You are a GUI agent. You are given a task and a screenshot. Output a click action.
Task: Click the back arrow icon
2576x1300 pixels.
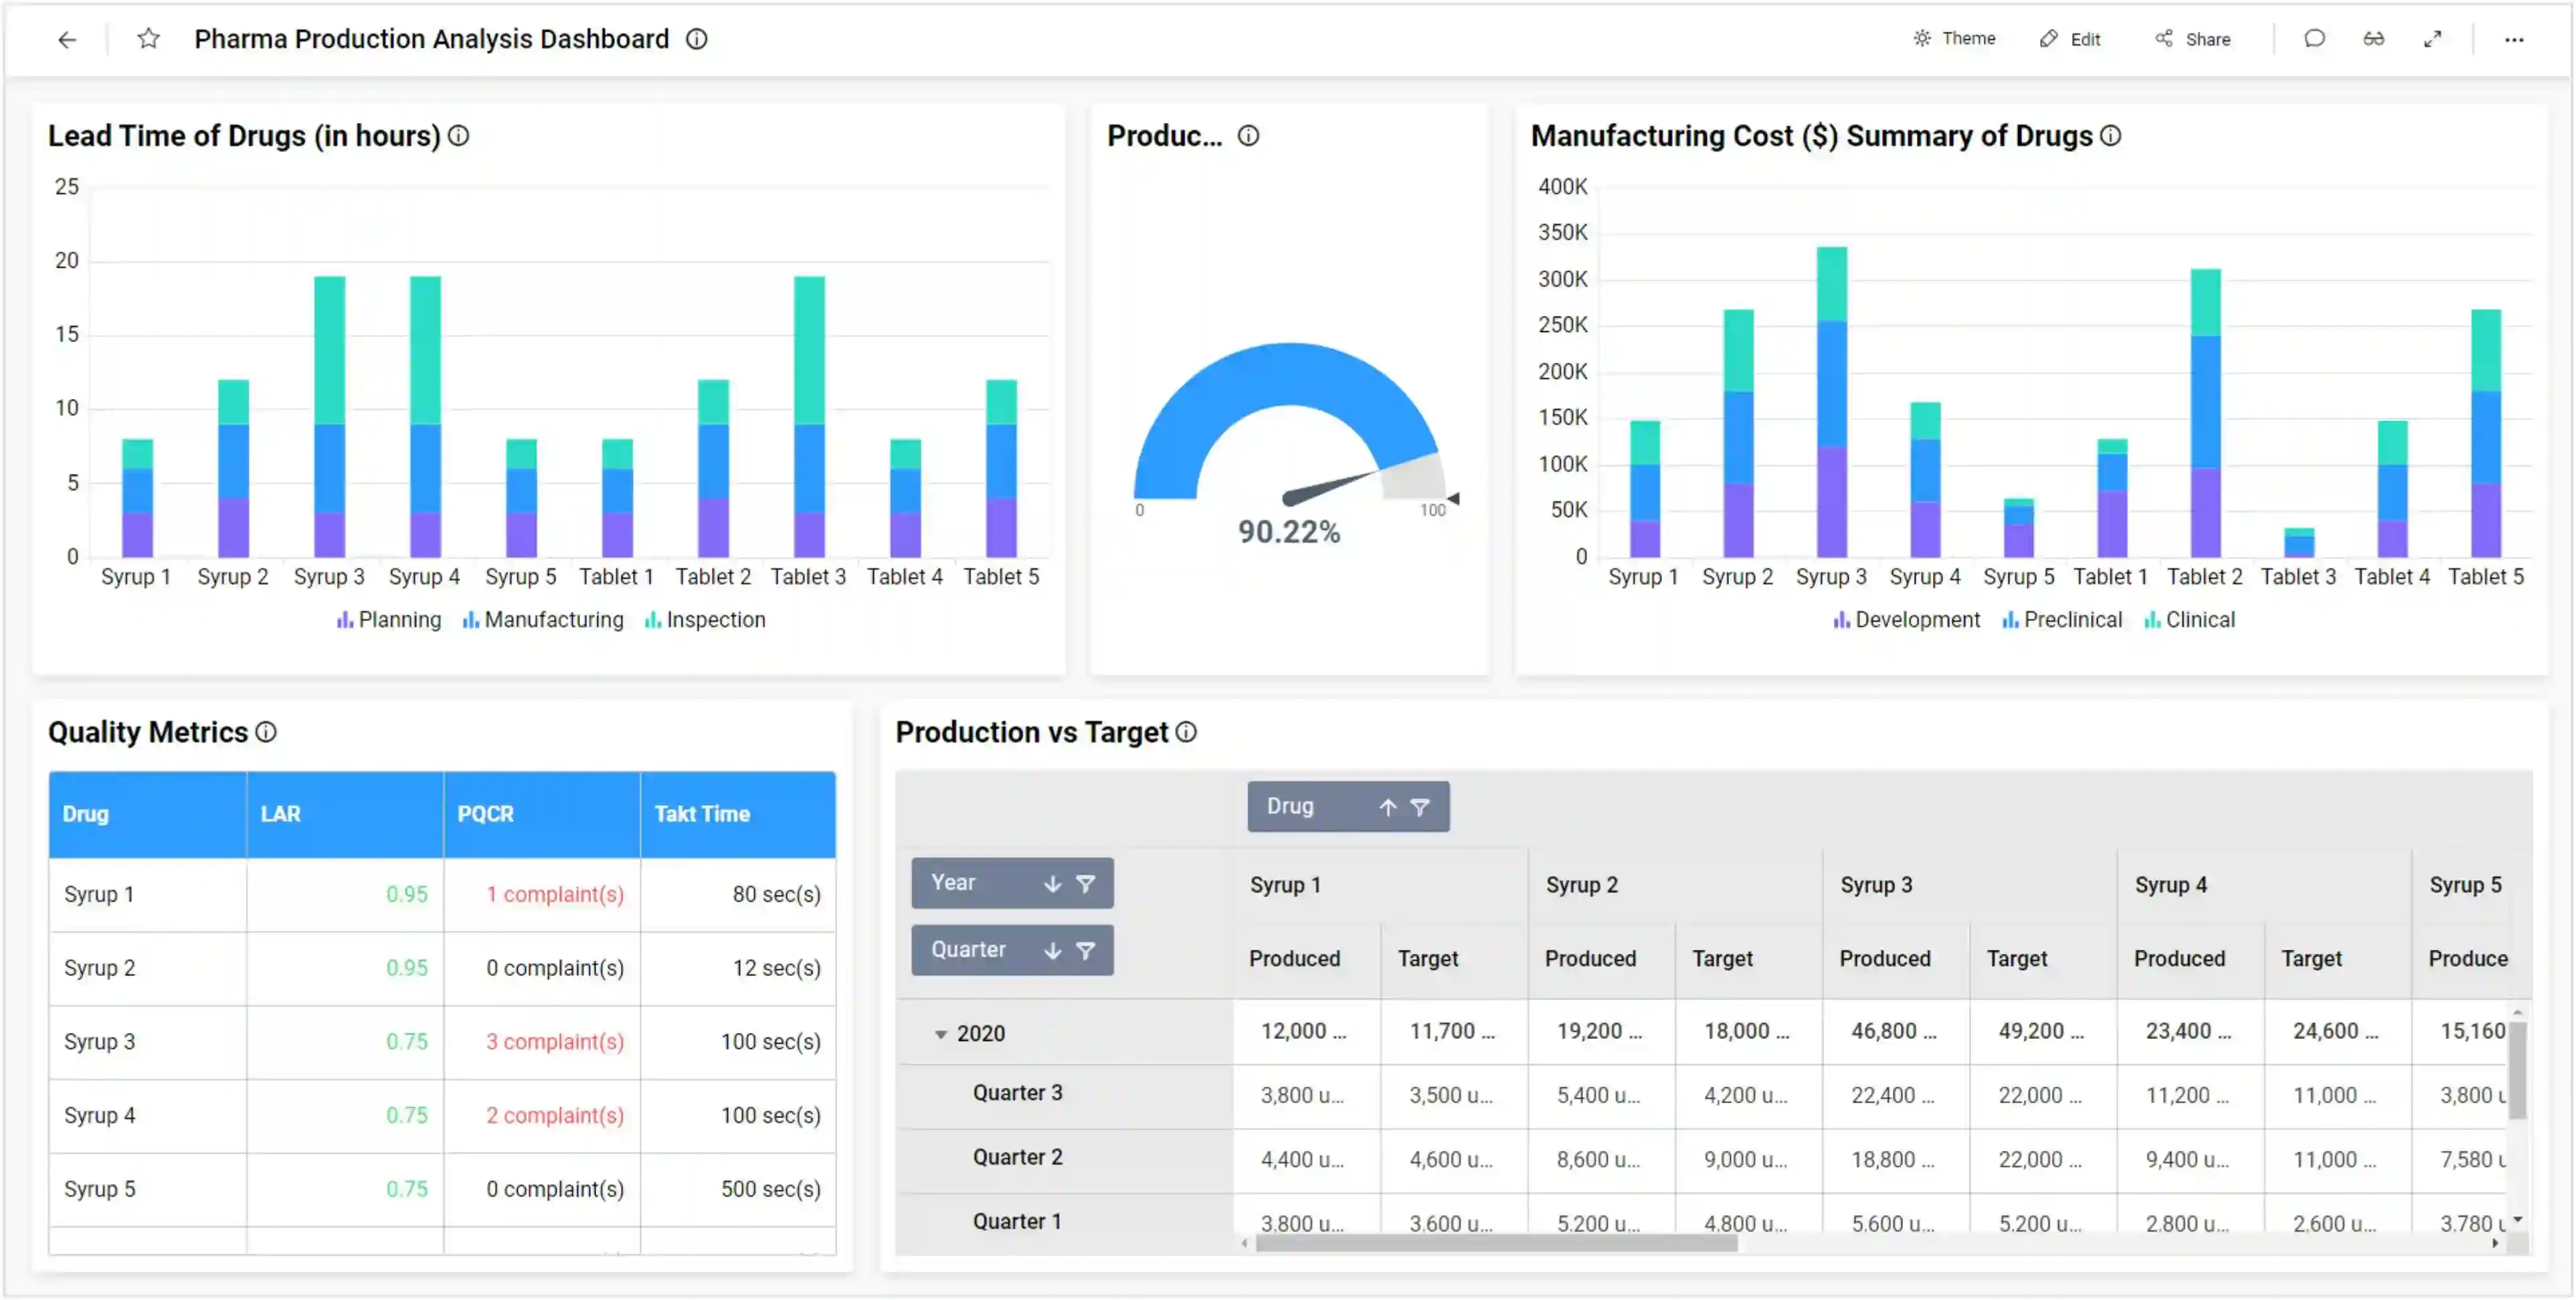click(67, 40)
